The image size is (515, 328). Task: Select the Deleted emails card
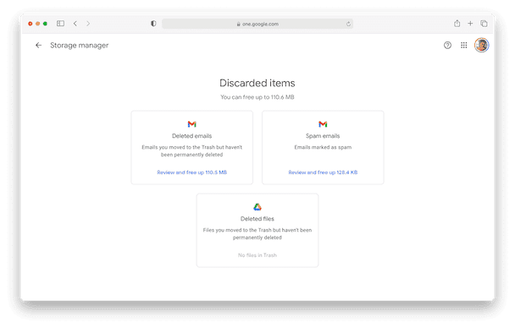[x=191, y=147]
